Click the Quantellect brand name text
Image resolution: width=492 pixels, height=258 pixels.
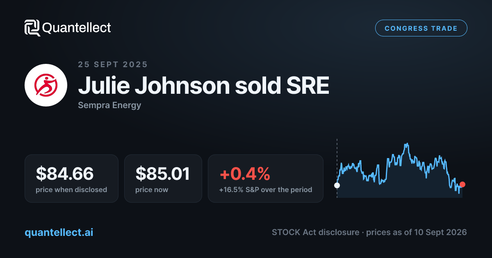coord(77,28)
